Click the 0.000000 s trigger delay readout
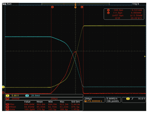Screen dimensions: 148x113 tap(96, 101)
